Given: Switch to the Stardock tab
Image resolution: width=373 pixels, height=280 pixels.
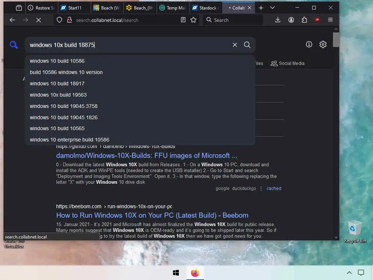Looking at the screenshot, I should tap(205, 8).
